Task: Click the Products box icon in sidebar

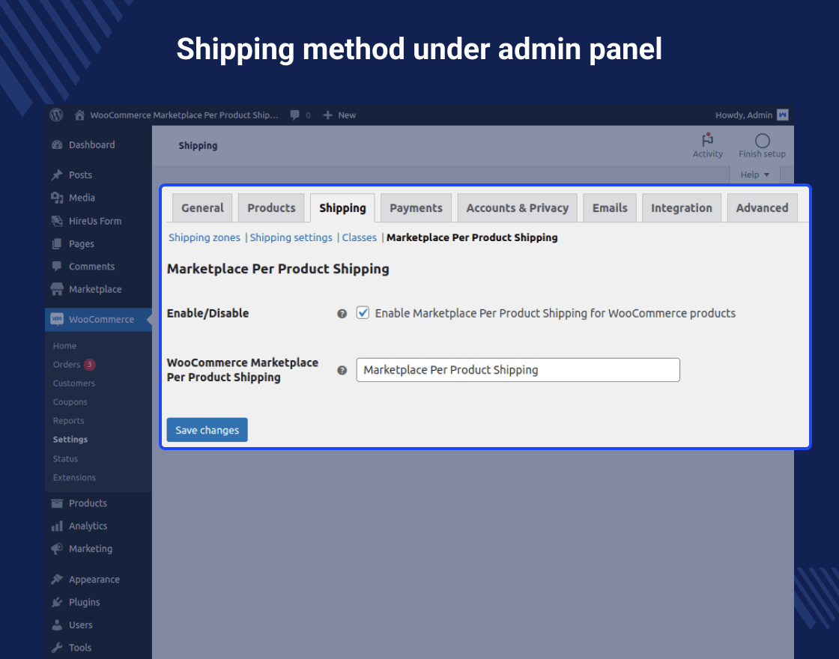Action: [x=57, y=503]
